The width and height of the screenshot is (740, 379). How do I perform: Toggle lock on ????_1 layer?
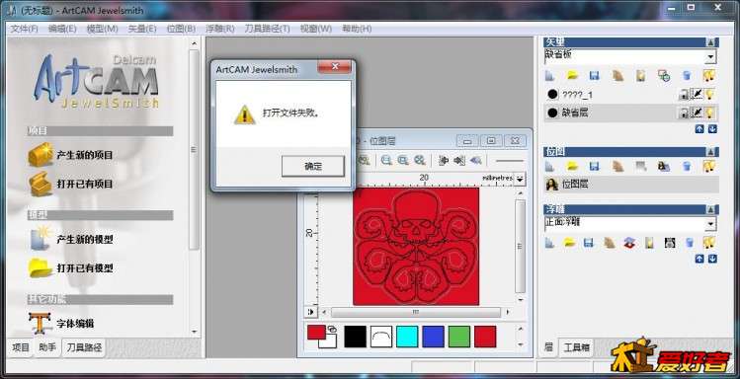[684, 95]
